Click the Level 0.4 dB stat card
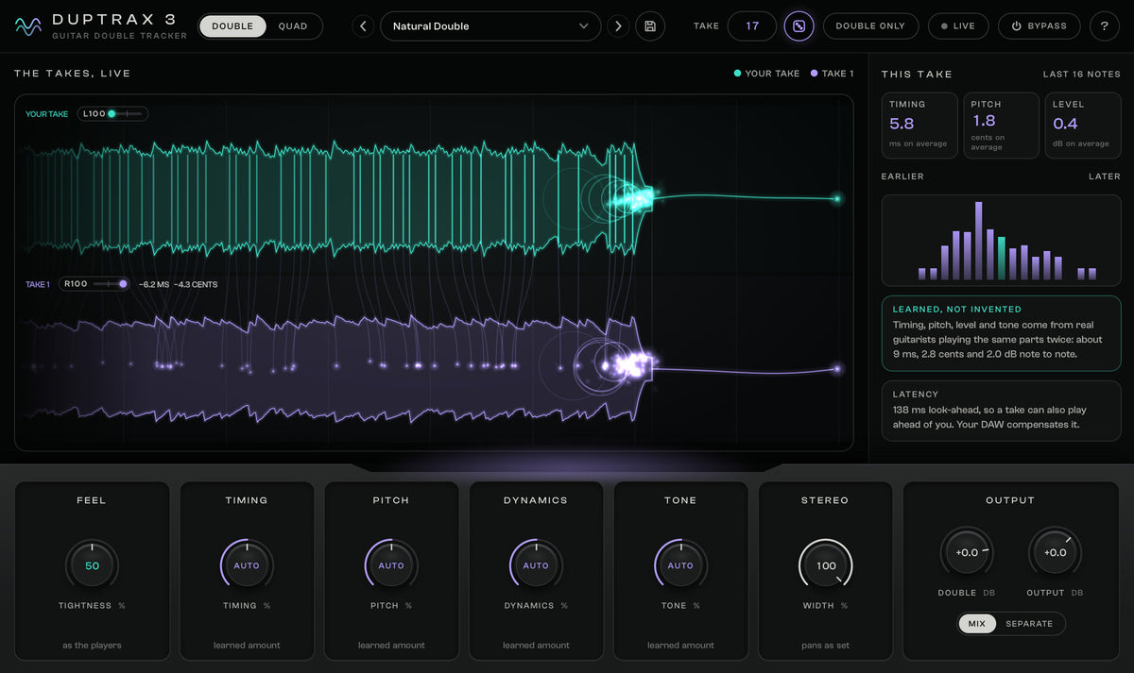Screen dimensions: 1134x673 1083,126
